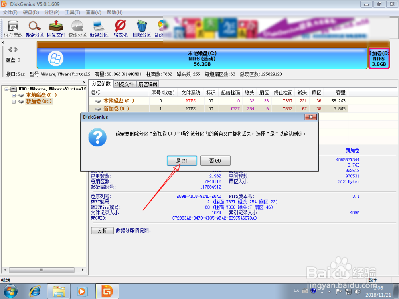This screenshot has width=399, height=299.
Task: Cancel deletion with the 否(N) button
Action: 215,161
